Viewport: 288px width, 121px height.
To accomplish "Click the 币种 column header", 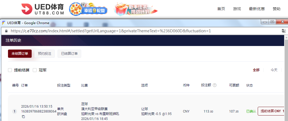I will (x=186, y=85).
